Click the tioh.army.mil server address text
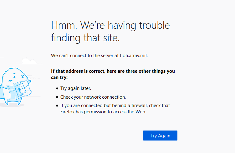The width and height of the screenshot is (235, 153). click(133, 56)
